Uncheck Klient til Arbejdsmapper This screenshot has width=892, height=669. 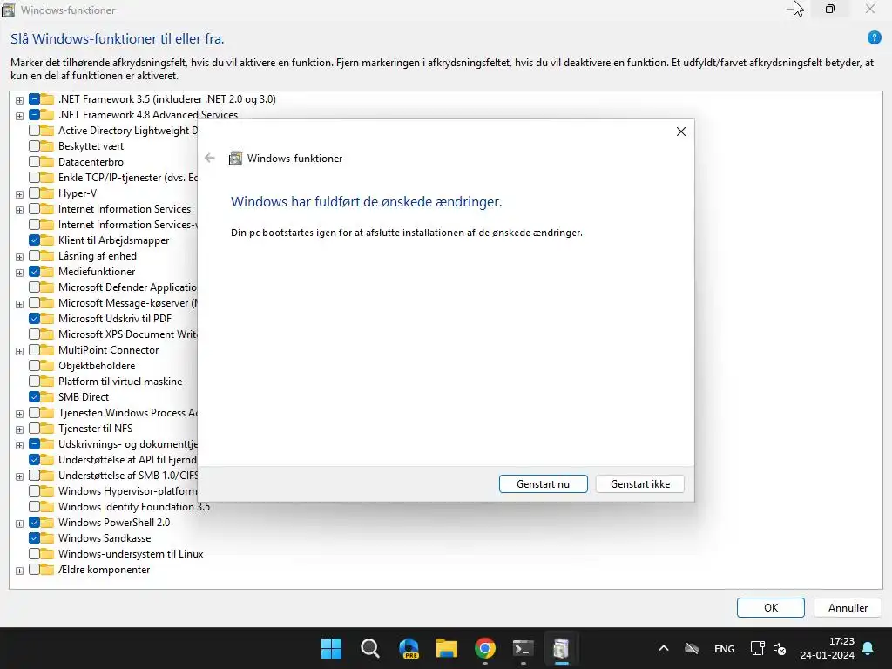(x=34, y=240)
